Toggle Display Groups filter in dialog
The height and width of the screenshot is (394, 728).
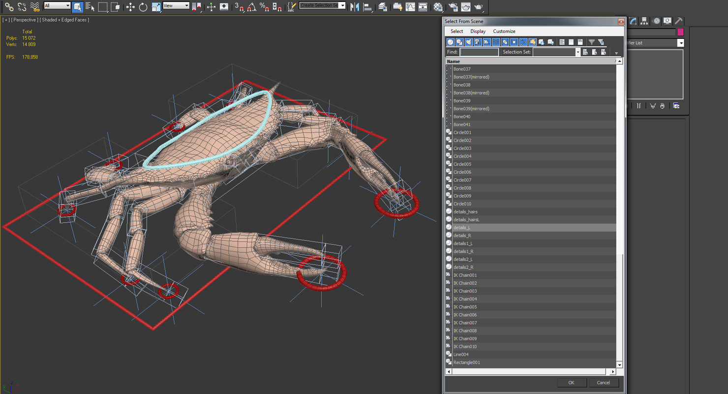click(505, 42)
